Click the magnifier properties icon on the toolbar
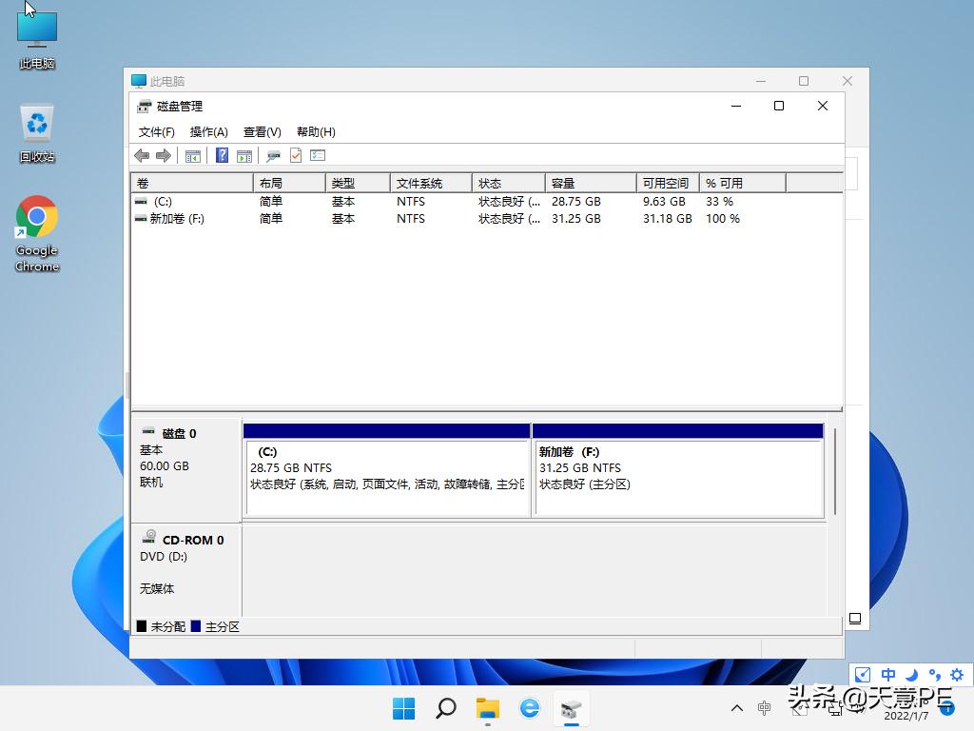The width and height of the screenshot is (974, 731). click(273, 155)
